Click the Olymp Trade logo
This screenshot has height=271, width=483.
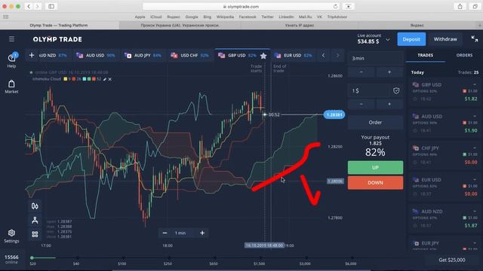click(57, 39)
